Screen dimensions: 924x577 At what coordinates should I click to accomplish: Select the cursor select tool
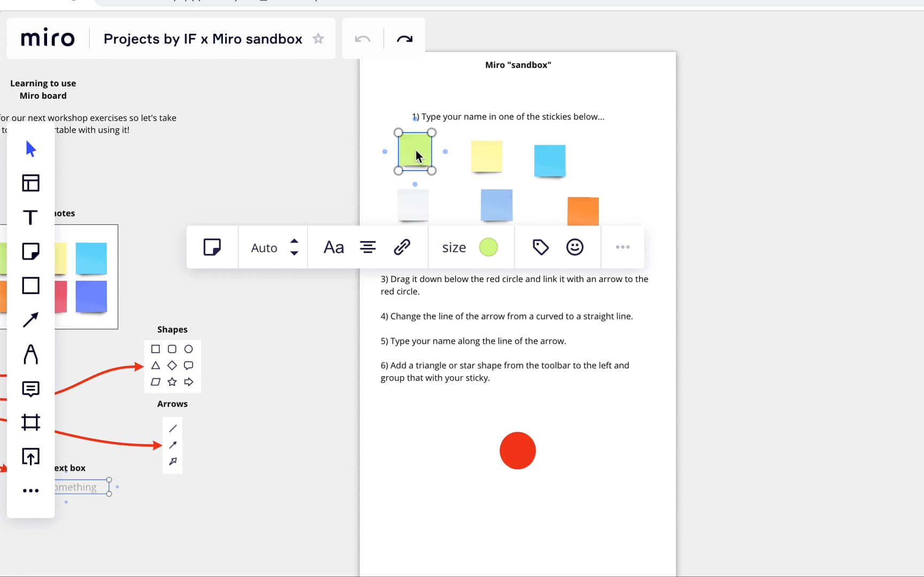point(30,149)
